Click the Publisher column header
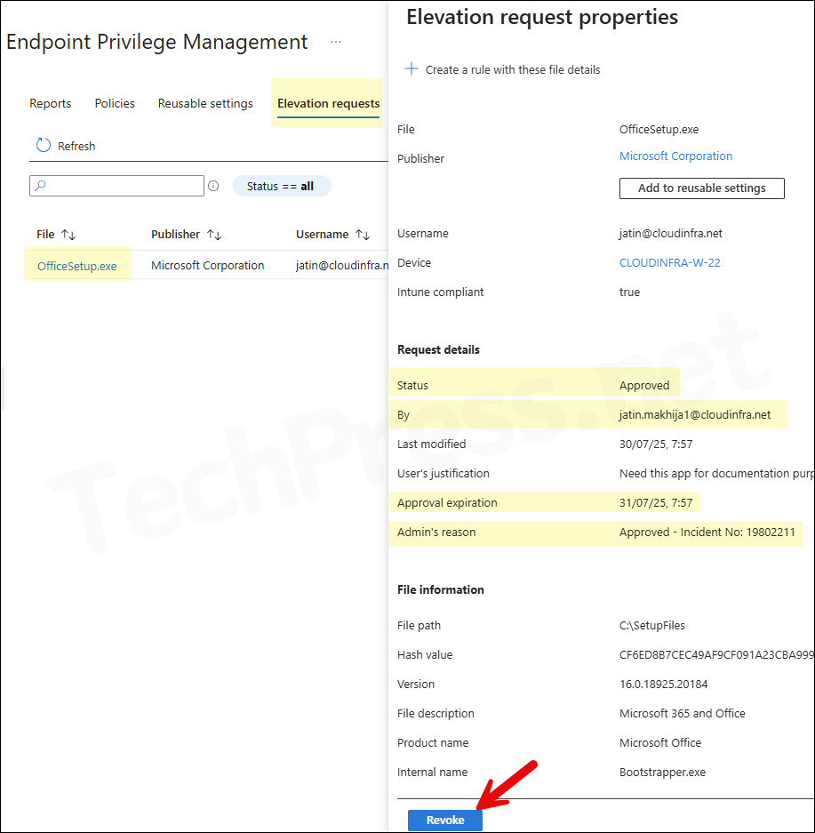This screenshot has width=815, height=833. (x=176, y=235)
